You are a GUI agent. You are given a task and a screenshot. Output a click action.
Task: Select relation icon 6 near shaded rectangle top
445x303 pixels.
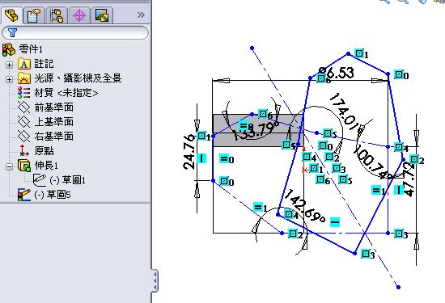(263, 114)
